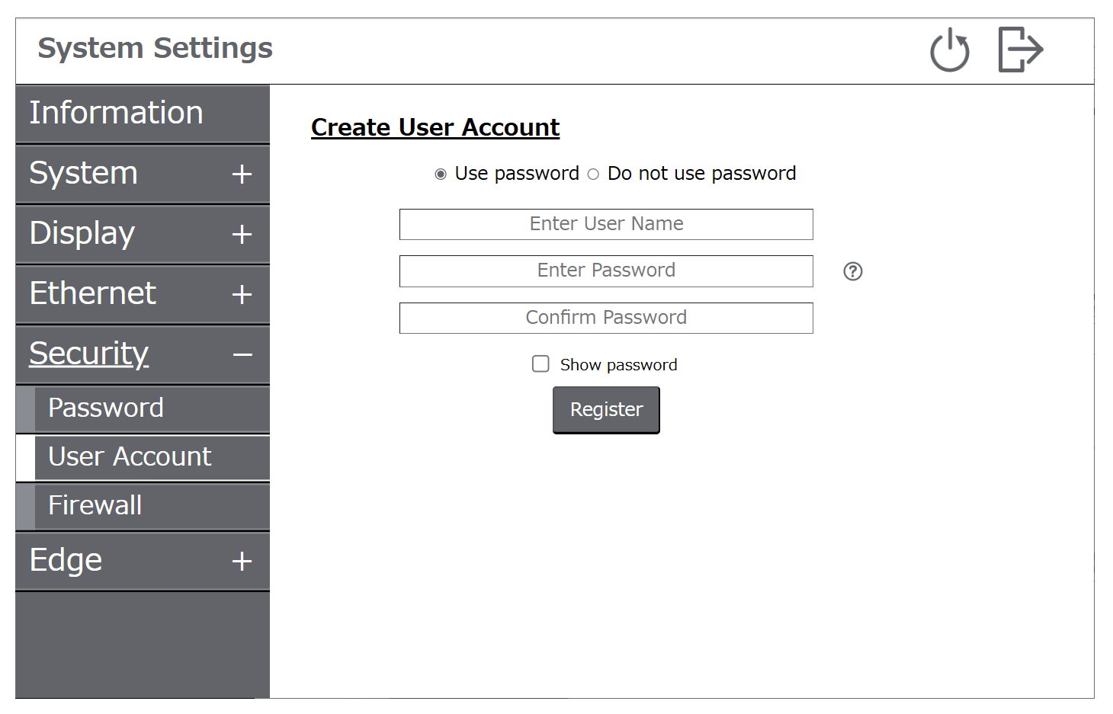Expand the System menu plus sign
Image resolution: width=1113 pixels, height=714 pixels.
coord(242,174)
